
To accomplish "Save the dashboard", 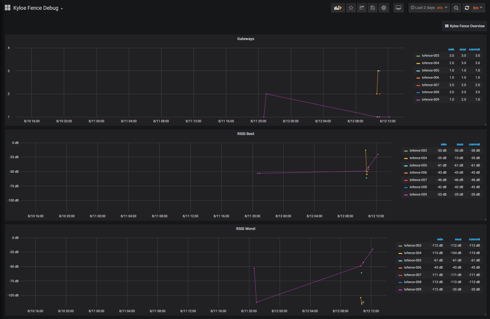I will pyautogui.click(x=373, y=8).
